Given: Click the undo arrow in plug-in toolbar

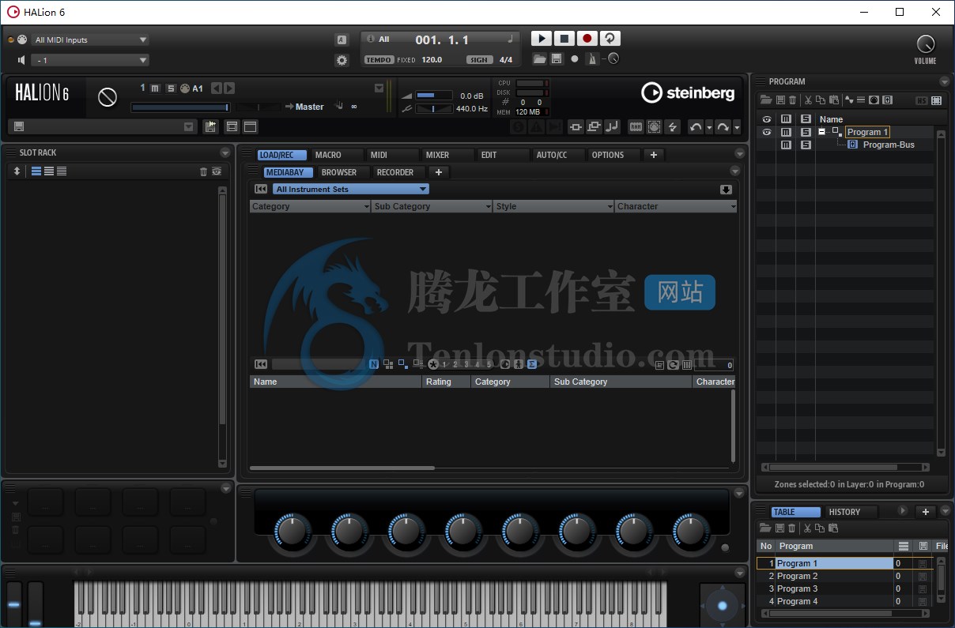Looking at the screenshot, I should (x=695, y=126).
